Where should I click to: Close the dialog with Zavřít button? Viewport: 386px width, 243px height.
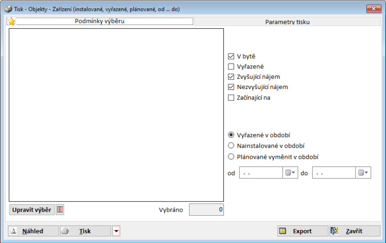(355, 231)
